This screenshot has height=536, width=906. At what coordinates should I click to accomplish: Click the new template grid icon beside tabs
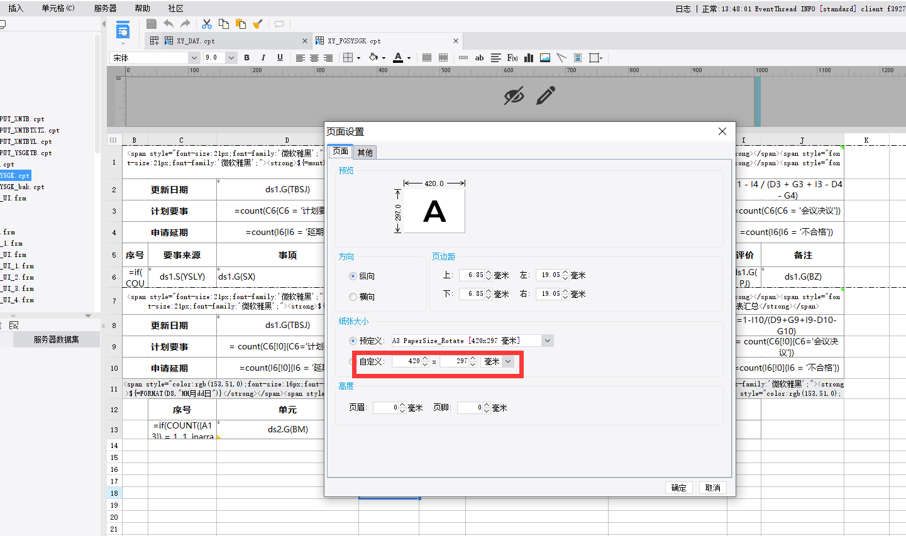click(155, 41)
